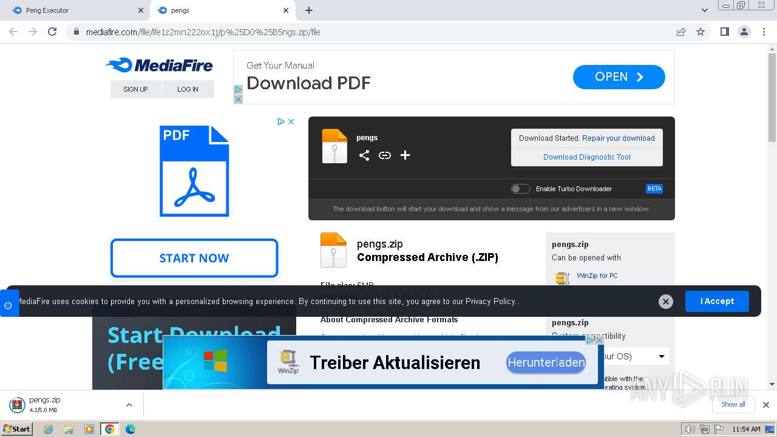Add pengs file to your account
This screenshot has width=777, height=437.
pos(405,155)
